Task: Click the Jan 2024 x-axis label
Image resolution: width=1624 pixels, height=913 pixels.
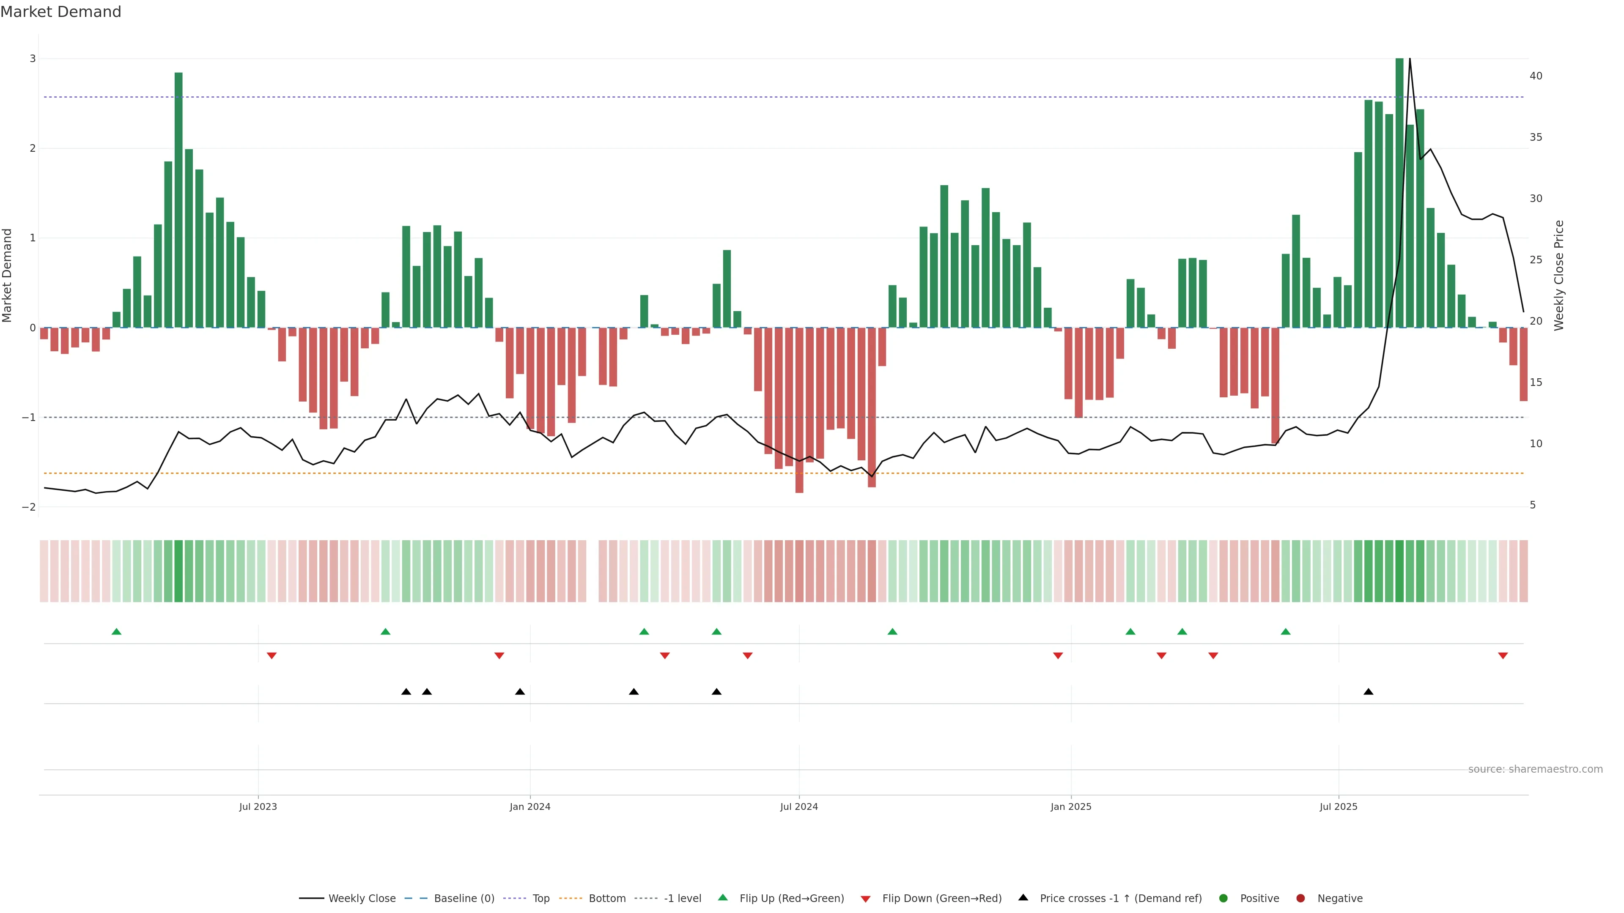Action: coord(529,806)
